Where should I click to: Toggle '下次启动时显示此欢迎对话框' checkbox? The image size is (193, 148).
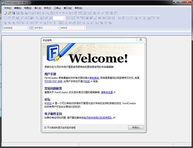click(x=45, y=128)
